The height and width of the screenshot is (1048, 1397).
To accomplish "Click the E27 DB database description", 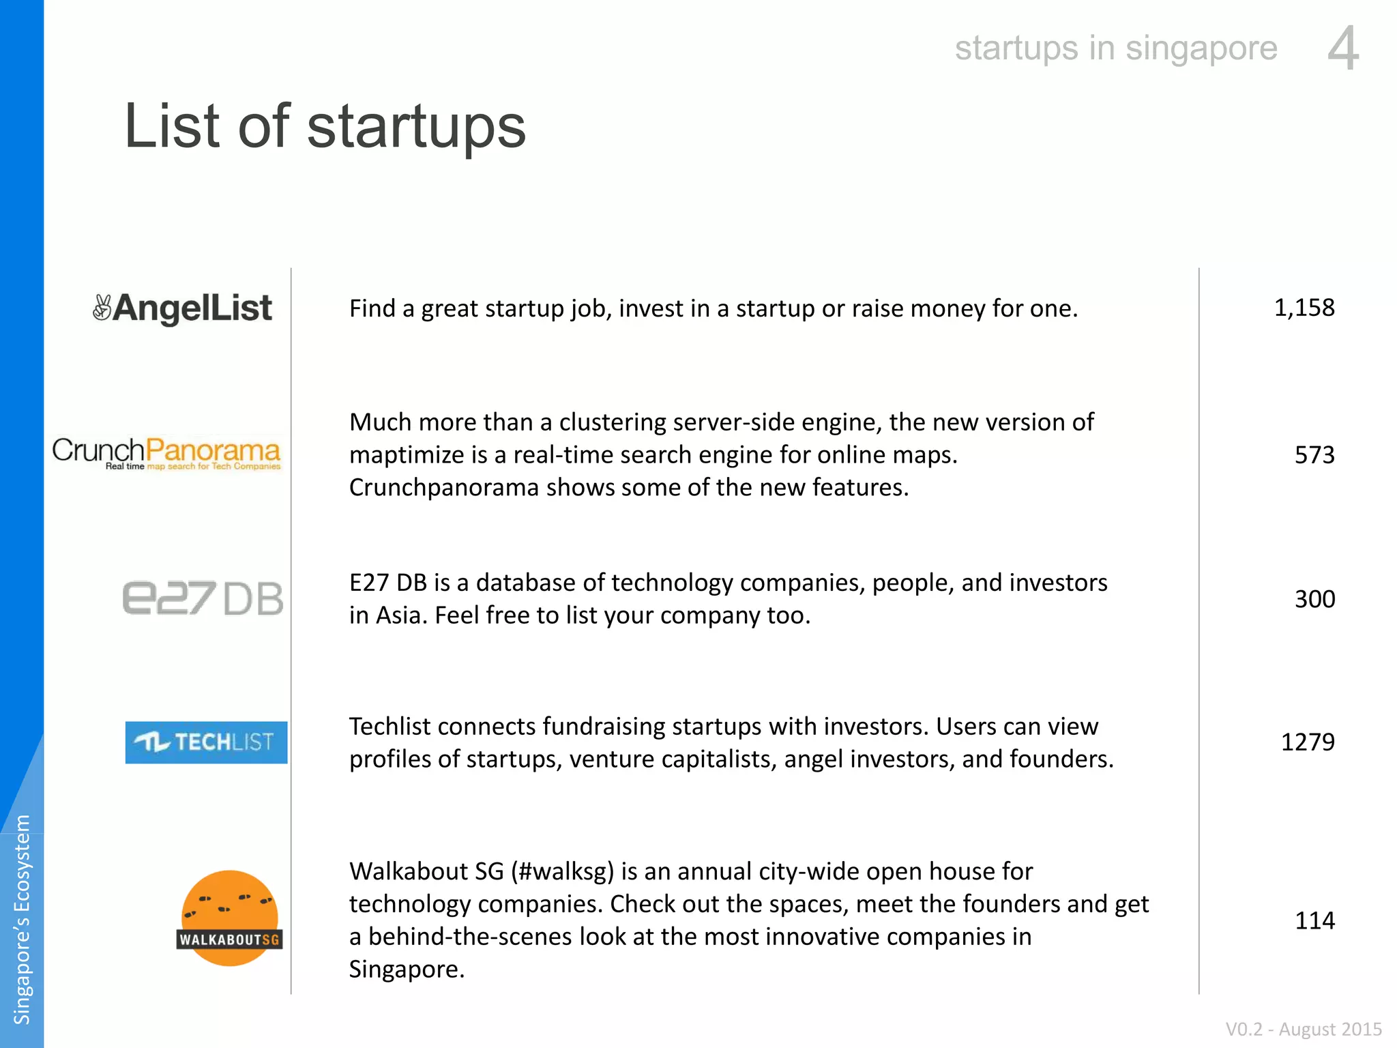I will click(729, 599).
